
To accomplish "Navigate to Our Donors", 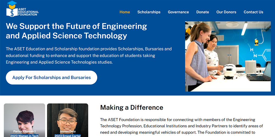I will tap(226, 12).
